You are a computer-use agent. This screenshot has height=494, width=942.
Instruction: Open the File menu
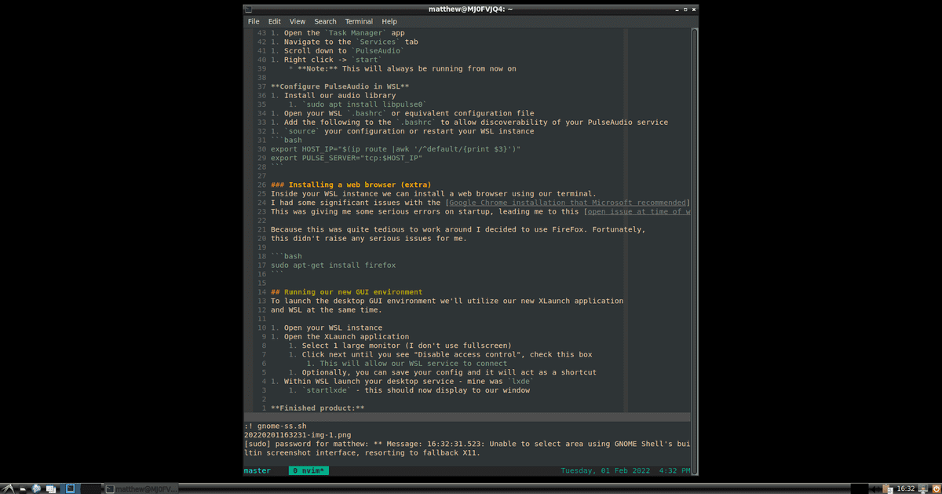click(x=254, y=21)
